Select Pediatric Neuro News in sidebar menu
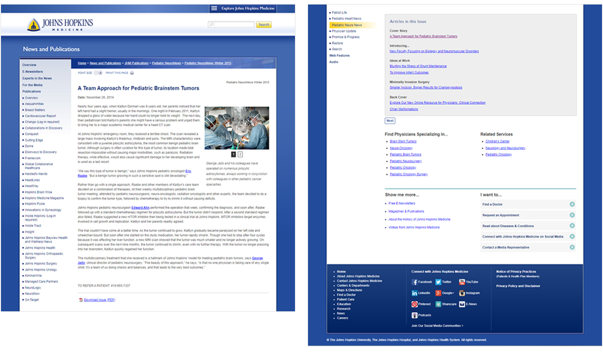 [x=347, y=25]
